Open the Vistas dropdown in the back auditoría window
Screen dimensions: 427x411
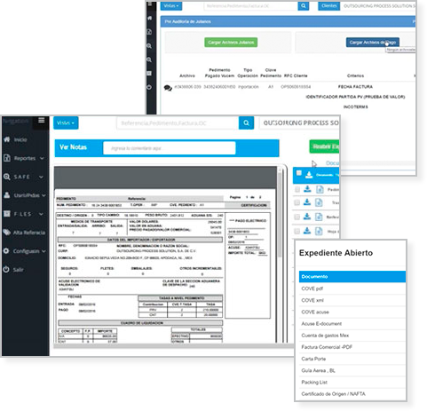pyautogui.click(x=171, y=5)
